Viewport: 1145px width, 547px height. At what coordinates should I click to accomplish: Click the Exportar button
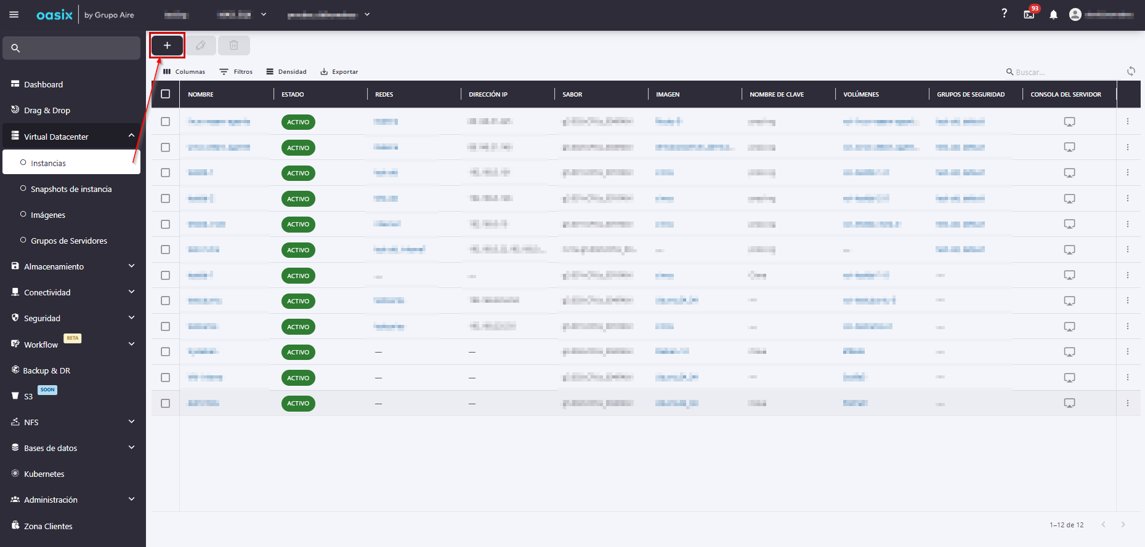pyautogui.click(x=339, y=72)
